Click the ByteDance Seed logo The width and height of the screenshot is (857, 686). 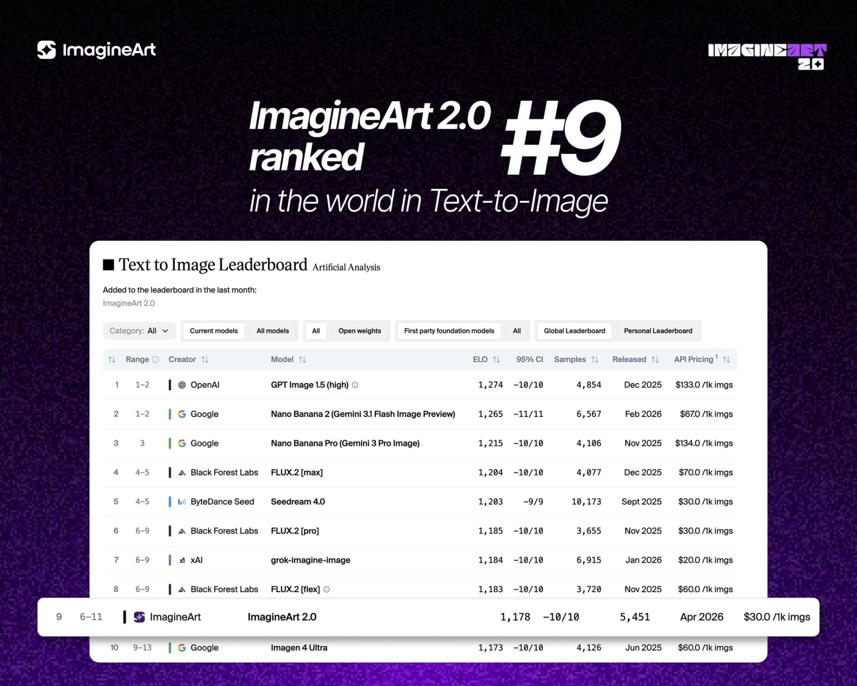(x=182, y=502)
